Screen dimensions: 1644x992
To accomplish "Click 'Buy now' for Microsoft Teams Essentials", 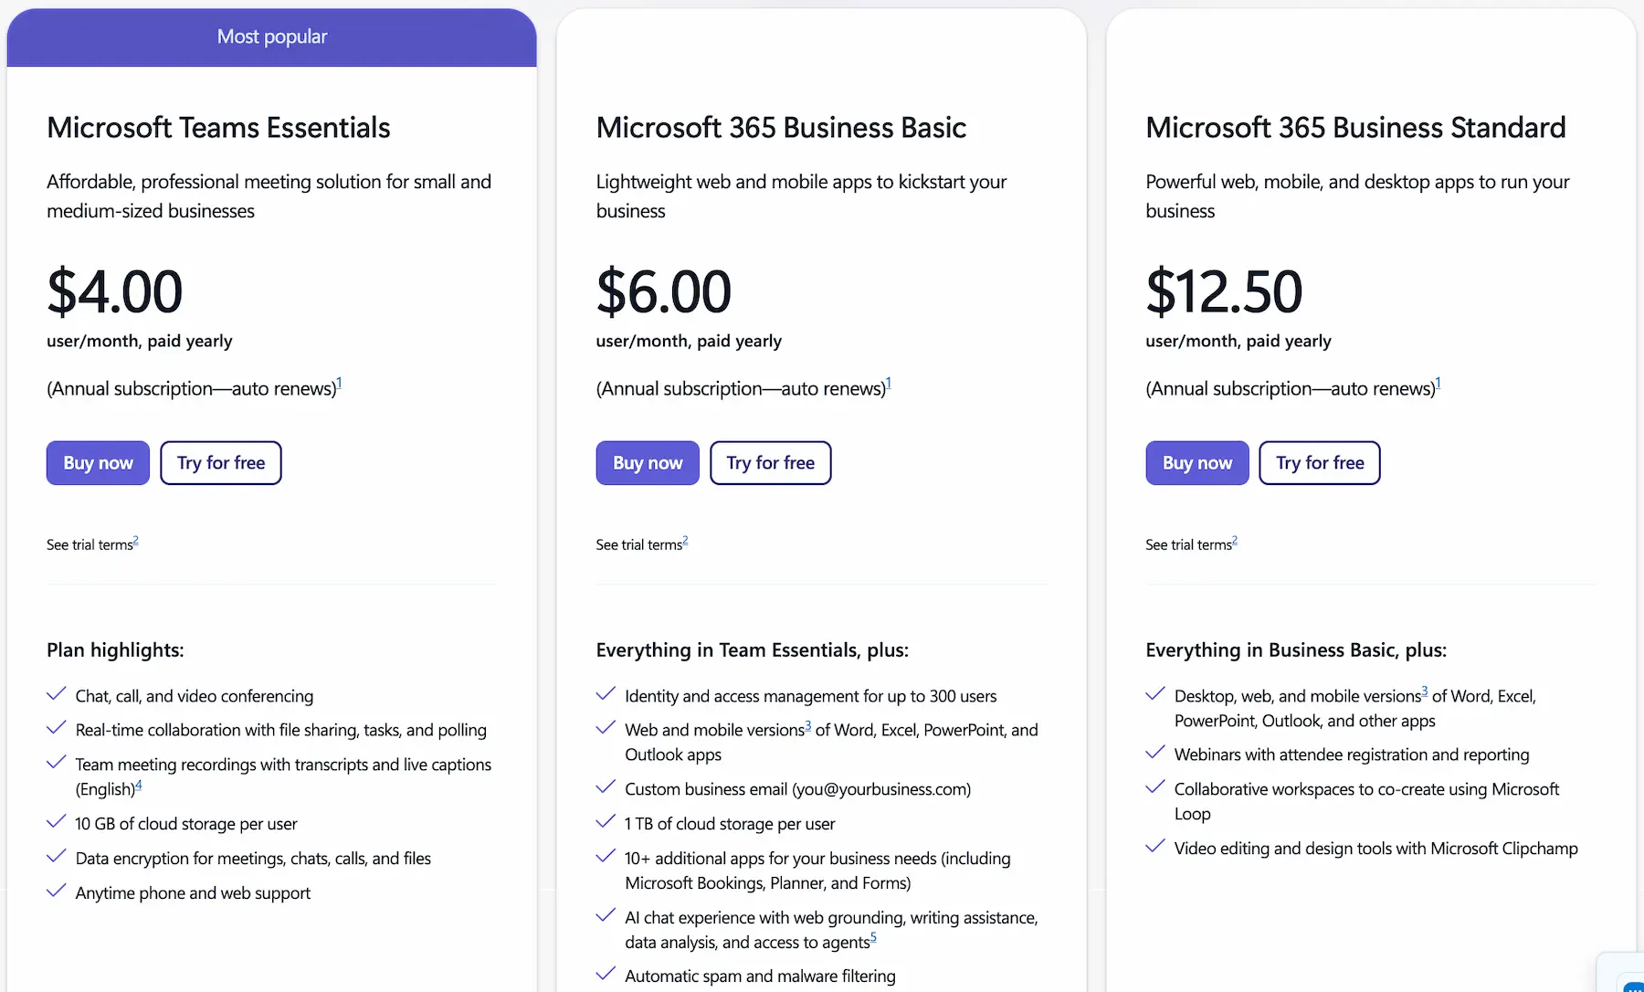I will click(x=97, y=462).
